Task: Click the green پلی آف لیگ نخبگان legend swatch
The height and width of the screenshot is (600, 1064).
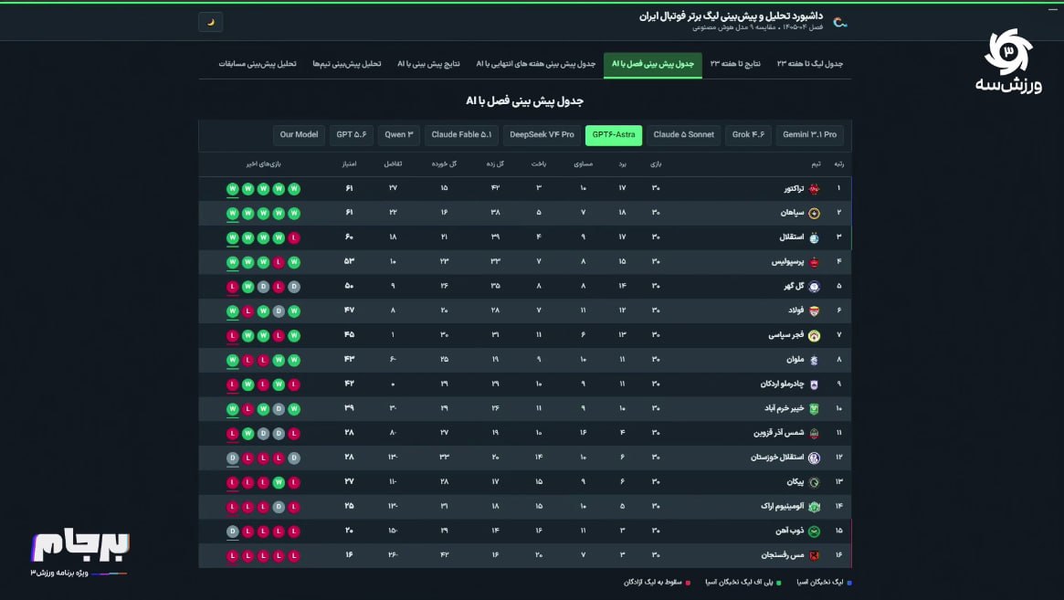Action: 778,583
